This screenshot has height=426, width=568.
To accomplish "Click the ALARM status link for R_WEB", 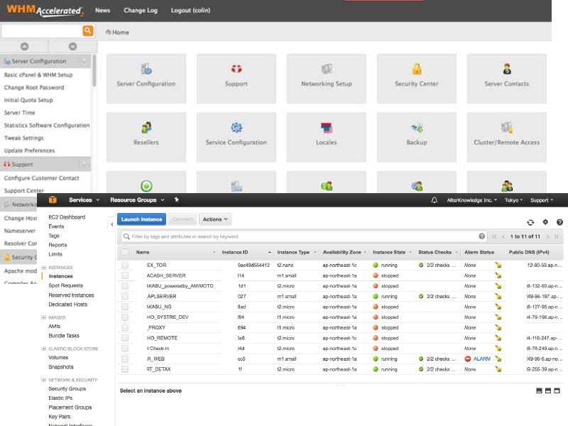I will [x=482, y=359].
